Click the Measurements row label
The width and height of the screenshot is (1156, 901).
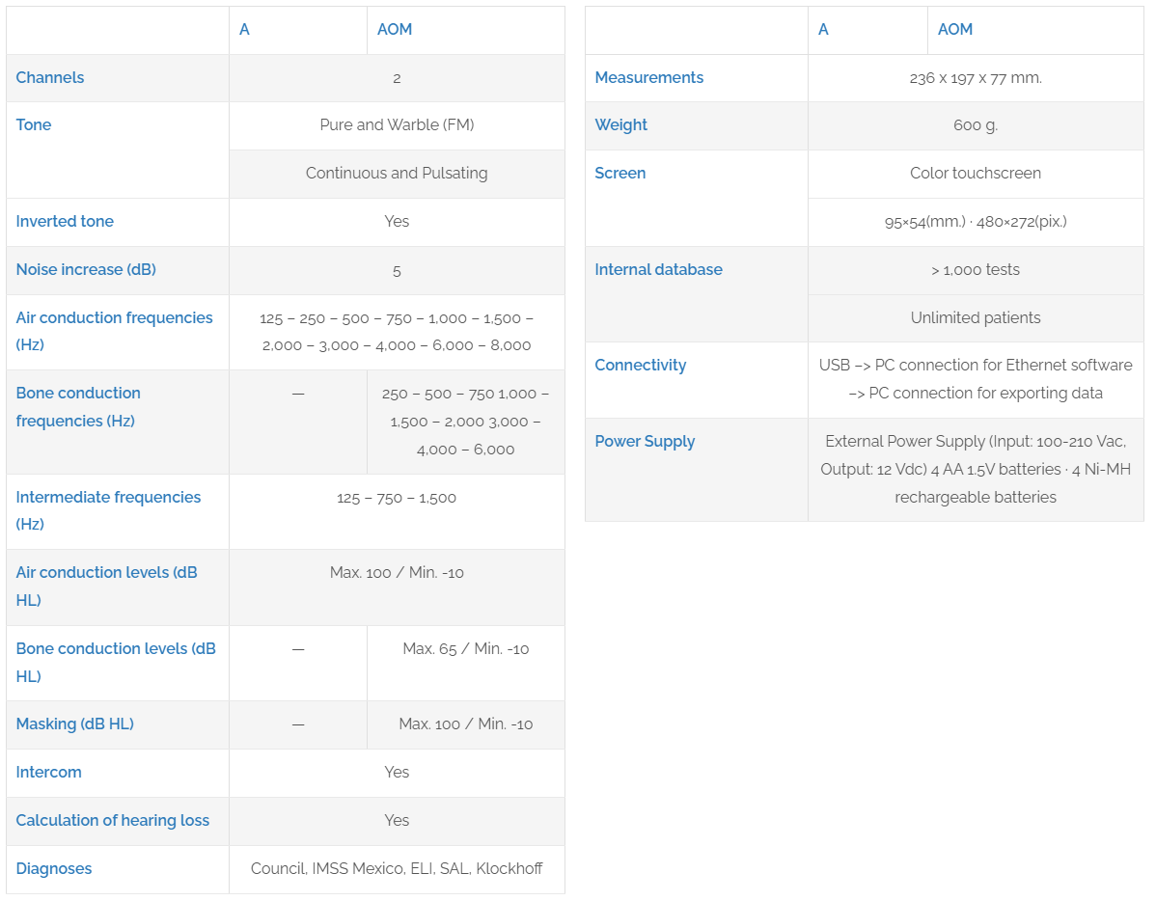pyautogui.click(x=648, y=77)
